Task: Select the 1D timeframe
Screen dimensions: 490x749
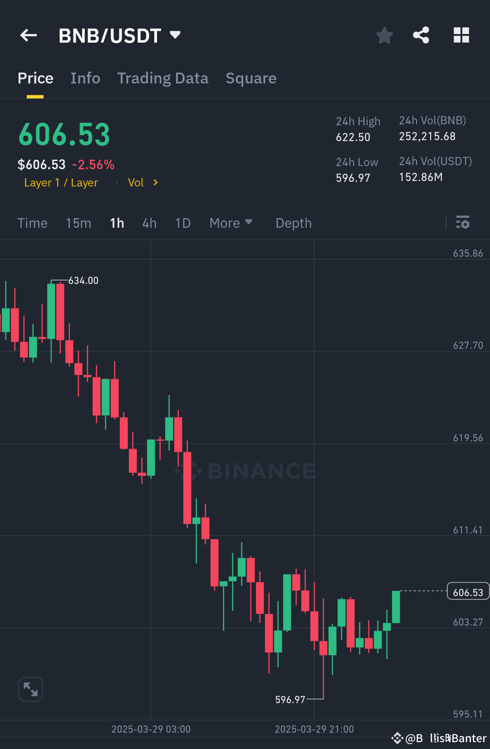Action: tap(182, 223)
